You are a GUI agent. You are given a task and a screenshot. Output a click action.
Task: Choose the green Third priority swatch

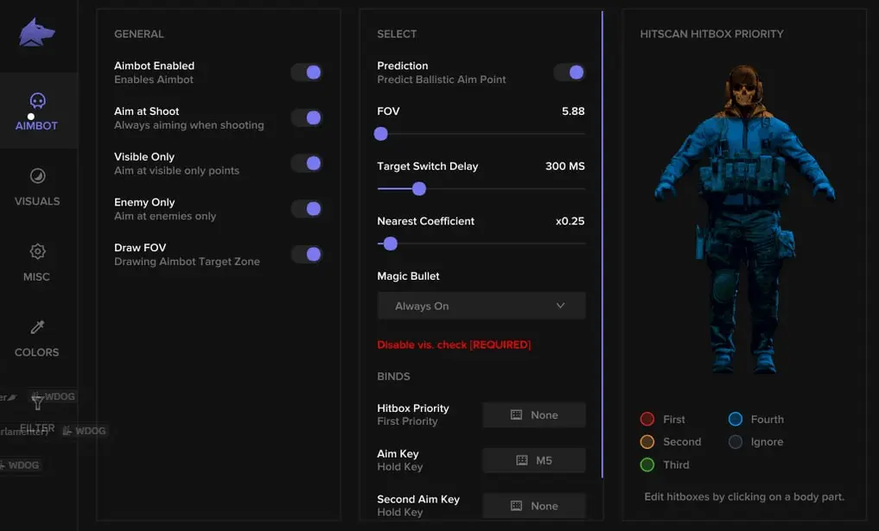click(x=647, y=465)
